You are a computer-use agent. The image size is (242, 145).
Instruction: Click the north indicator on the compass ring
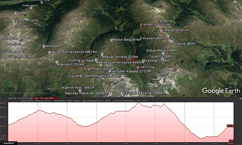(235, 2)
